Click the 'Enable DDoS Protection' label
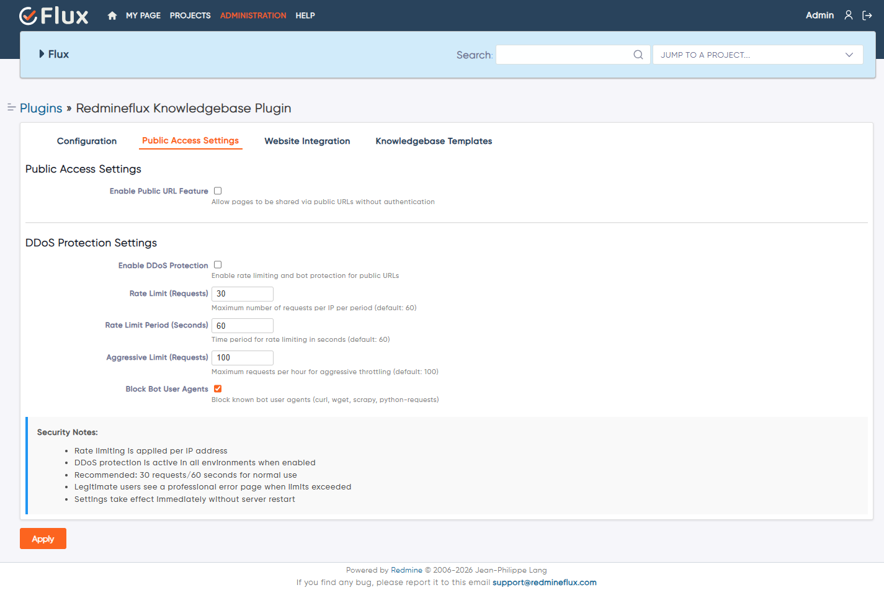The height and width of the screenshot is (590, 884). point(163,266)
